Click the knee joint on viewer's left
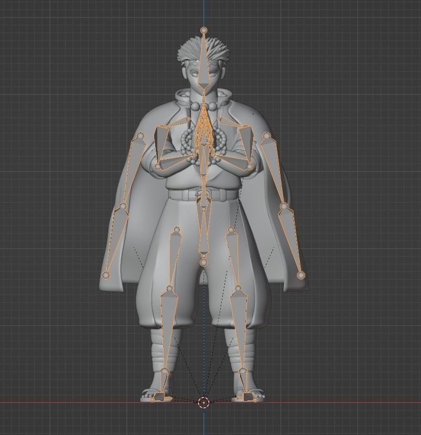Viewport: 421px width, 435px height. pos(170,289)
